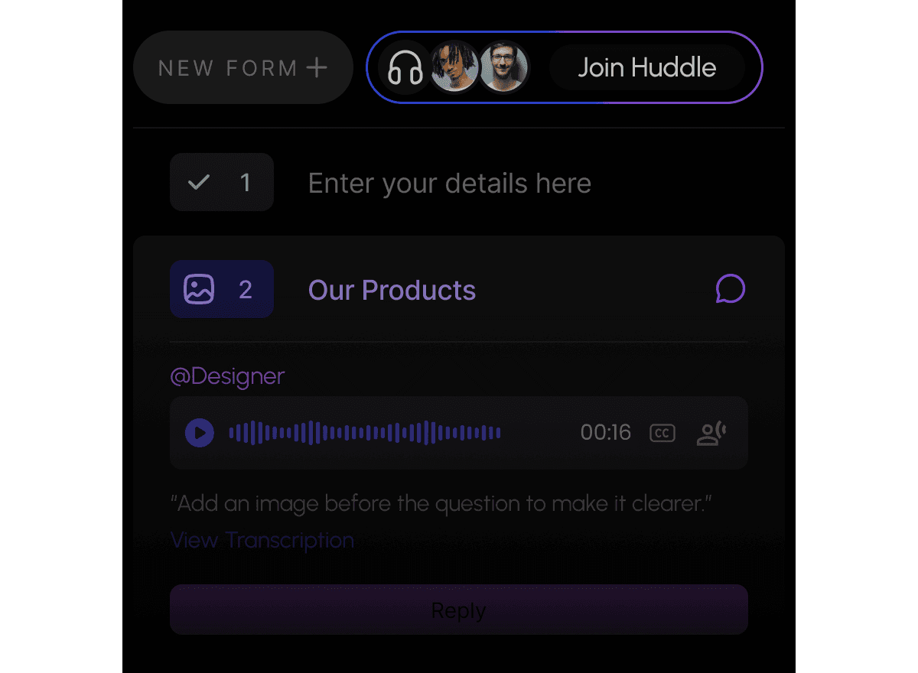The height and width of the screenshot is (673, 918).
Task: Seek within the audio waveform
Action: tap(365, 433)
